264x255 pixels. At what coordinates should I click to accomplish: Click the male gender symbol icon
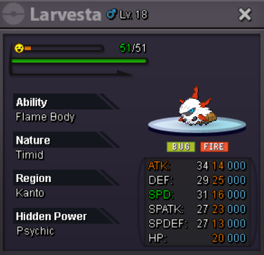[x=112, y=14]
